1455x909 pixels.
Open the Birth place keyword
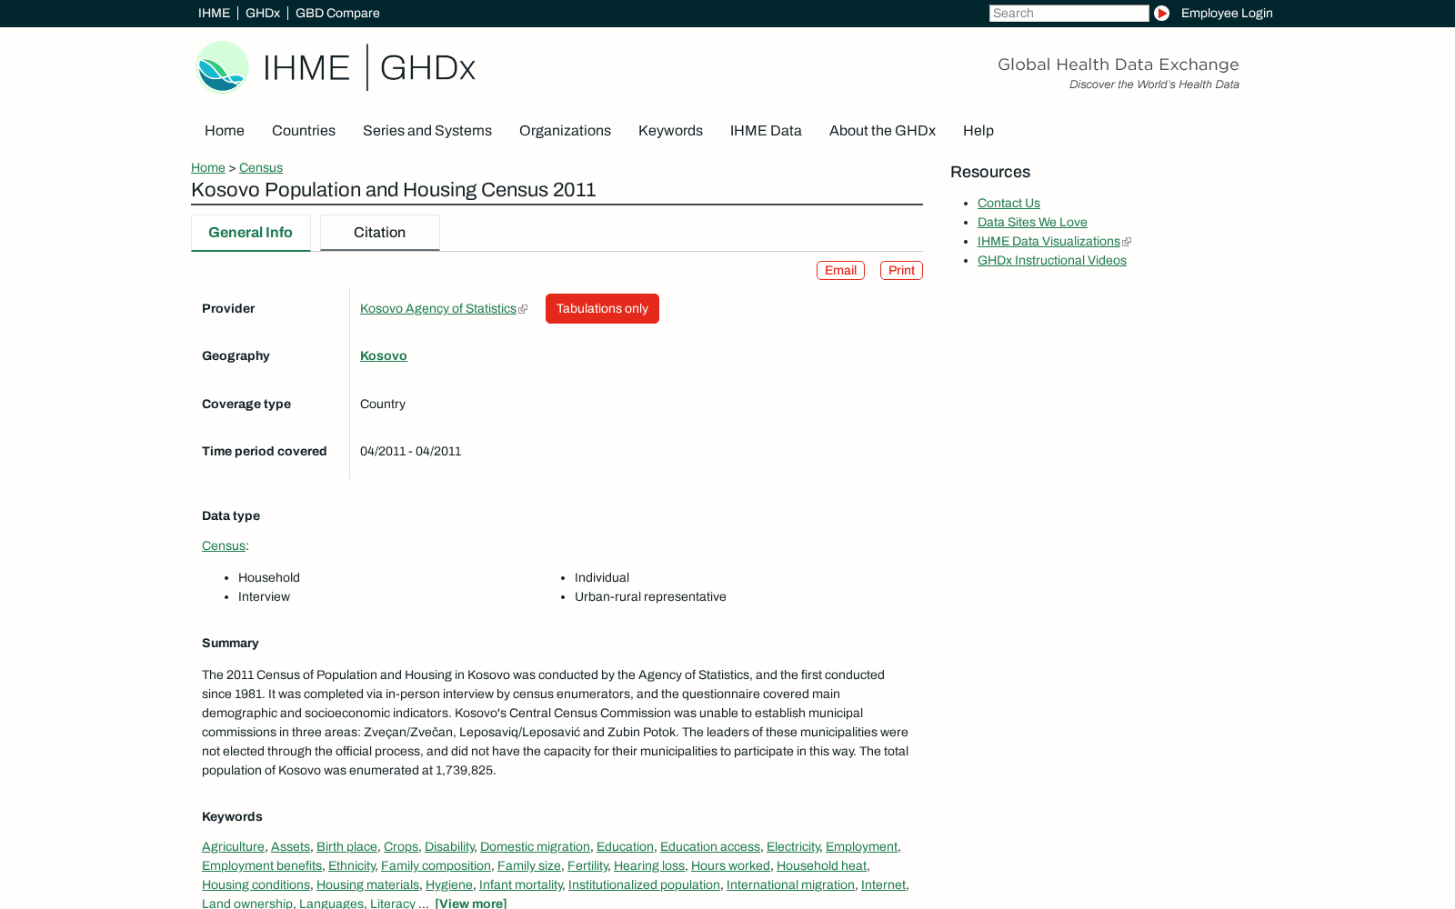point(346,847)
